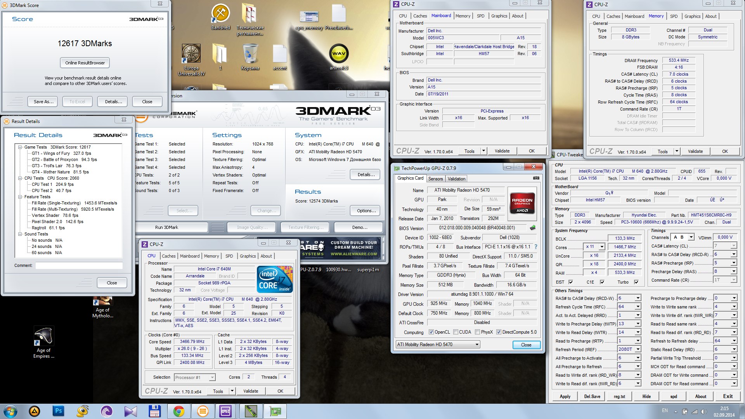Click the Radeon Graphics logo in GPU-Z
The width and height of the screenshot is (745, 419).
[522, 203]
